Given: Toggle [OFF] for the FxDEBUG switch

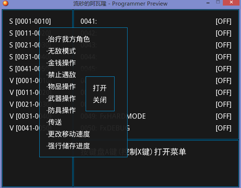Looking at the screenshot, I should pyautogui.click(x=224, y=128).
